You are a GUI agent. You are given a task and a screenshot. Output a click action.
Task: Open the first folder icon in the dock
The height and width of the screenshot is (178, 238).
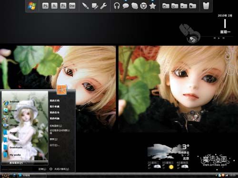[166, 6]
